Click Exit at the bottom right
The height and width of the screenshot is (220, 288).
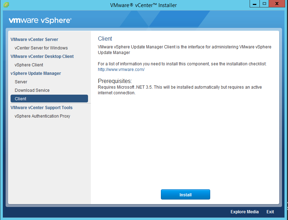270,212
